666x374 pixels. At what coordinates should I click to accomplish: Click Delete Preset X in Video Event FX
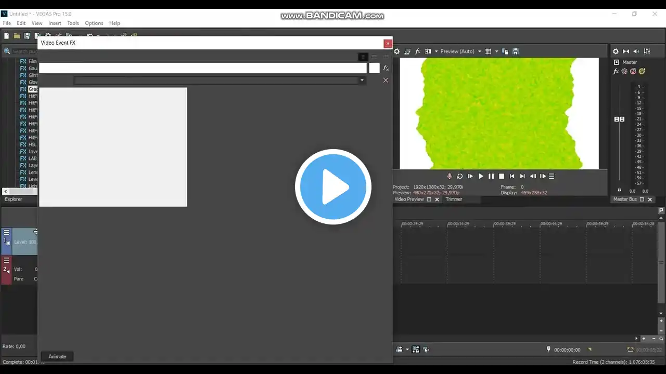(x=386, y=81)
